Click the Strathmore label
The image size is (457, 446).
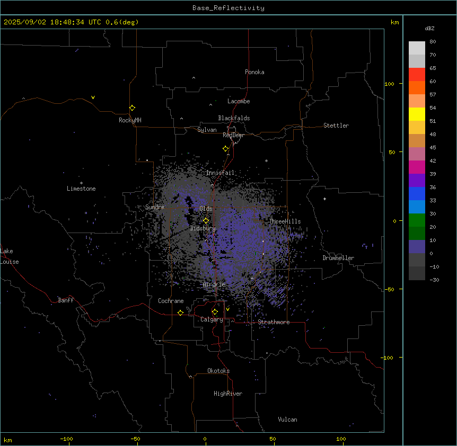[274, 322]
